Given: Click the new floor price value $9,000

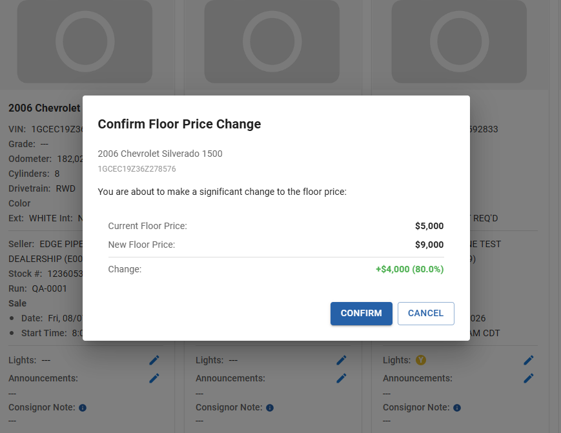Looking at the screenshot, I should [429, 245].
